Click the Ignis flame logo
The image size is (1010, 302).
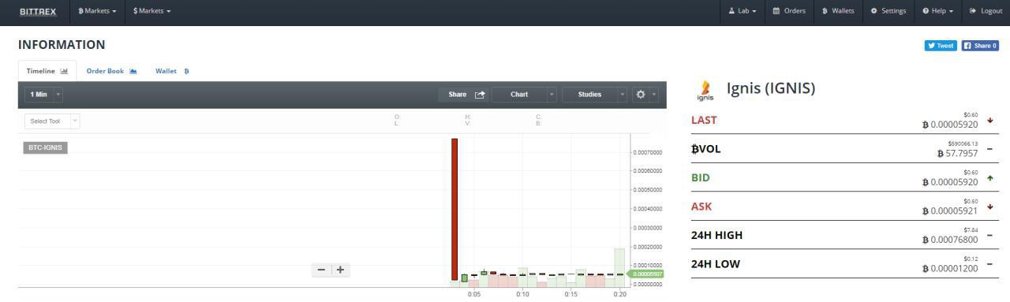(x=705, y=91)
